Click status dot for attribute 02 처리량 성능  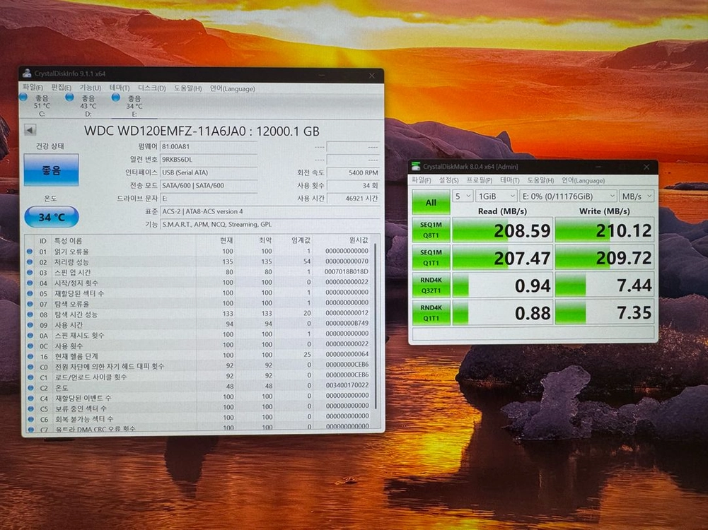click(x=30, y=261)
